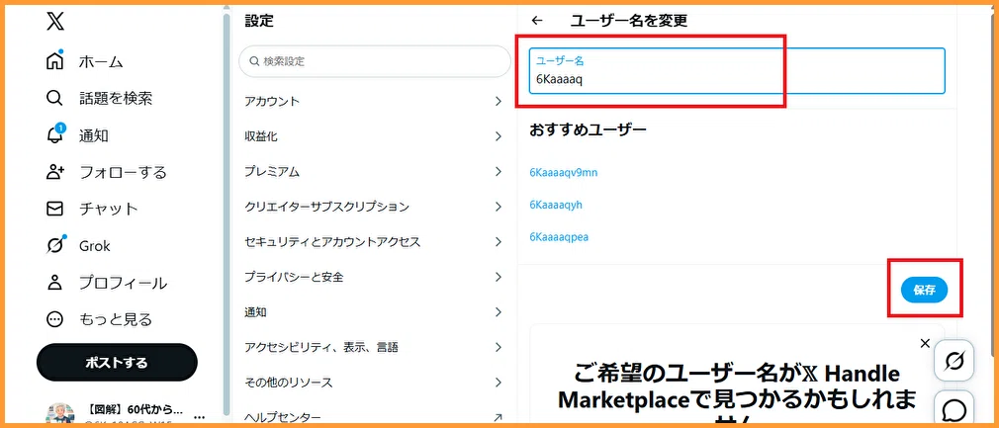
Task: Close the Handle Marketplace banner
Action: pyautogui.click(x=925, y=343)
